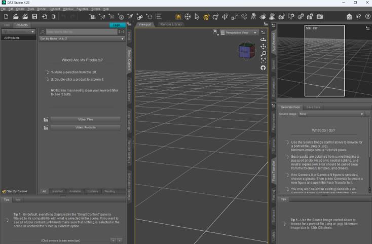Click the Export icon in the toolbar
The width and height of the screenshot is (372, 244).
tap(54, 17)
